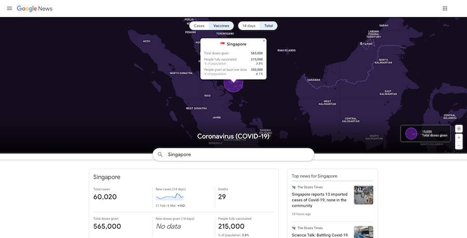Image resolution: width=467 pixels, height=238 pixels.
Task: Click The Straits Times source of first article
Action: tap(310, 187)
